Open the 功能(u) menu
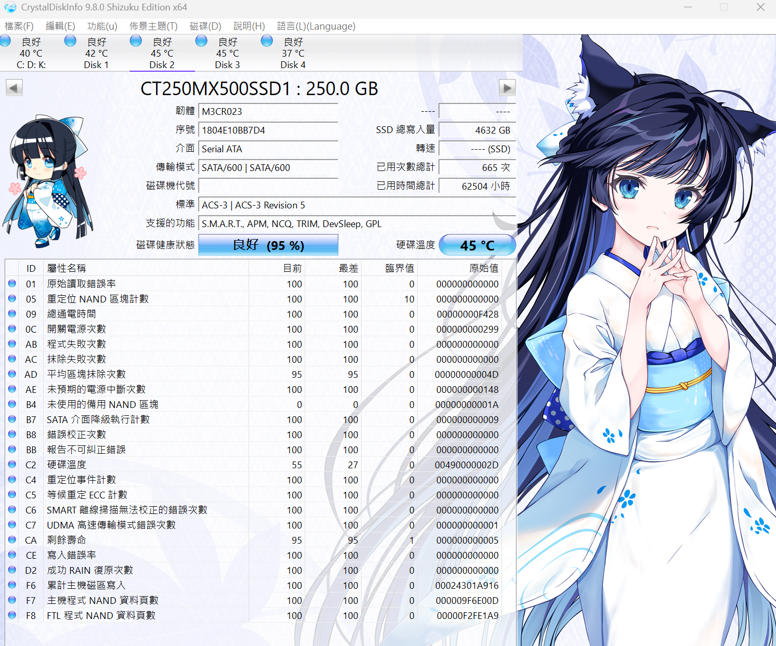Viewport: 776px width, 646px height. 102,27
